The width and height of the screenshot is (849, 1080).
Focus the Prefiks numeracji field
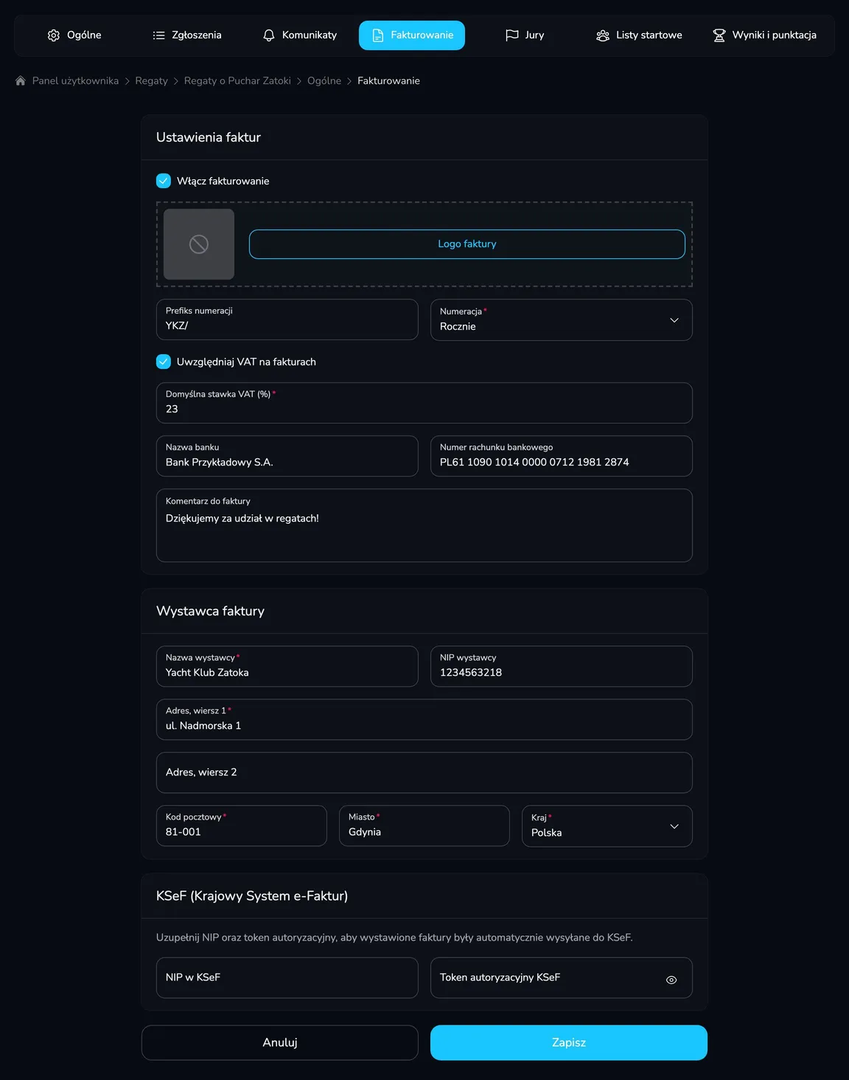pyautogui.click(x=287, y=319)
